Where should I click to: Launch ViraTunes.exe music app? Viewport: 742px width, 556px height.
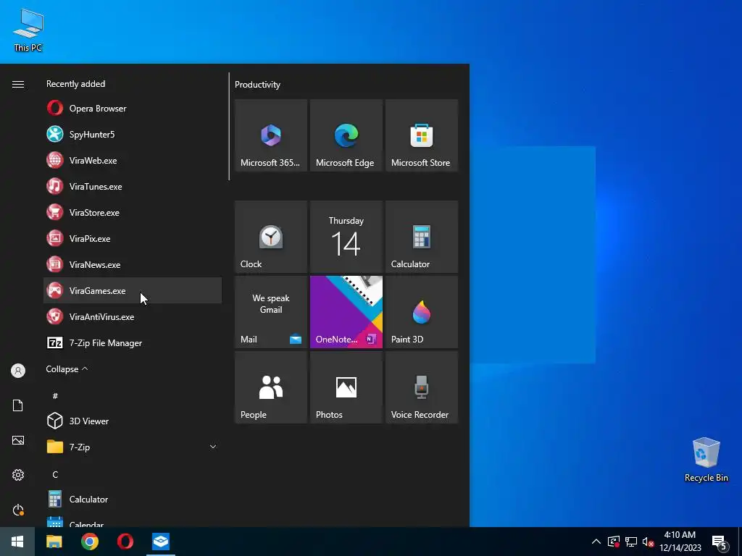coord(133,186)
